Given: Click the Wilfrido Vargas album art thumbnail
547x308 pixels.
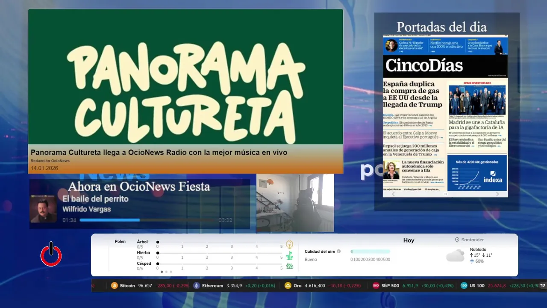Looking at the screenshot, I should (43, 208).
